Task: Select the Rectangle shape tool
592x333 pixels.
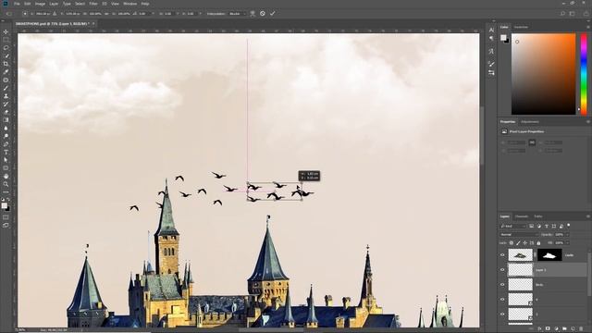Action: 6,168
